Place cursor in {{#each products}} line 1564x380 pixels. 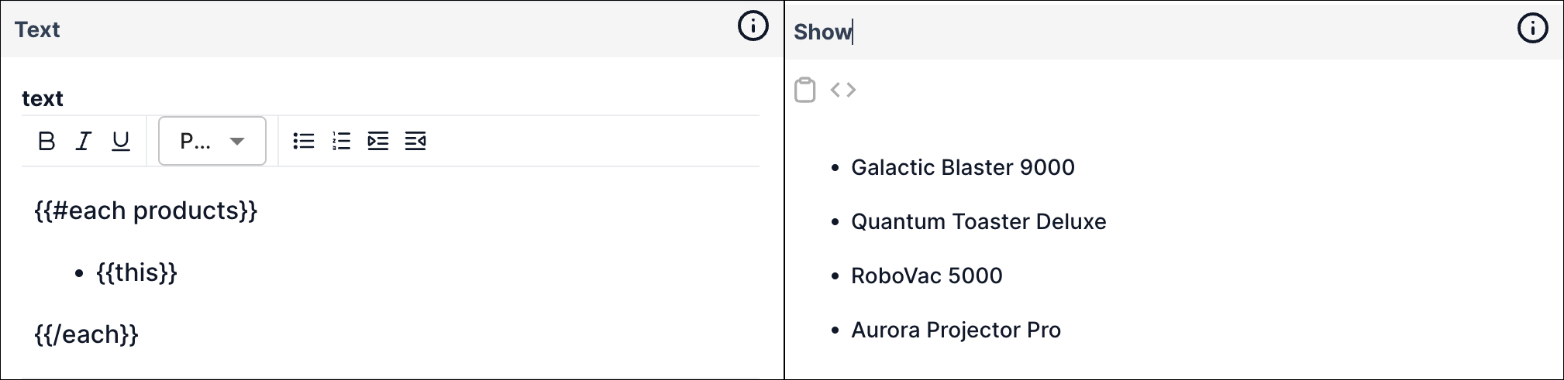(x=146, y=211)
